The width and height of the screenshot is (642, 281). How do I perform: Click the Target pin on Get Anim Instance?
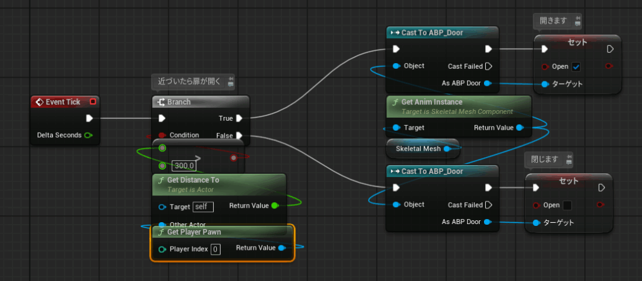pyautogui.click(x=396, y=128)
